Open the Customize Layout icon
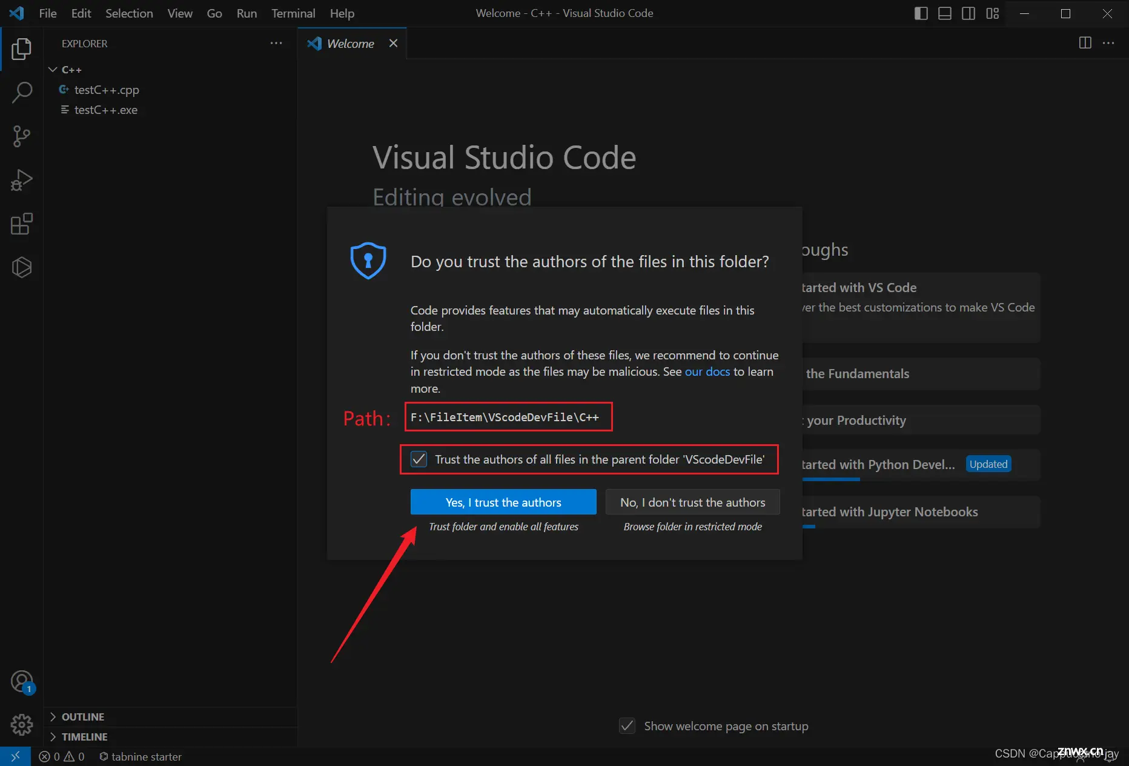 tap(992, 13)
